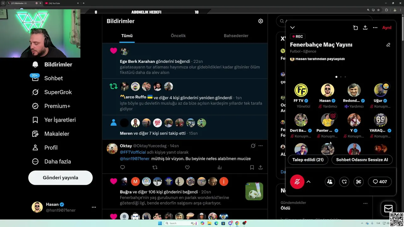This screenshot has width=404, height=227.
Task: Click FF TV host avatar in space
Action: tap(301, 90)
